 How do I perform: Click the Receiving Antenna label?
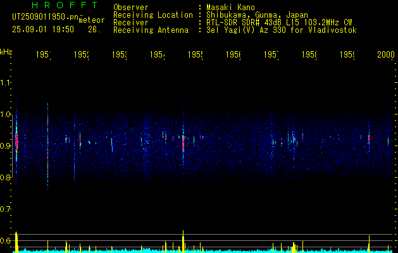coord(151,30)
